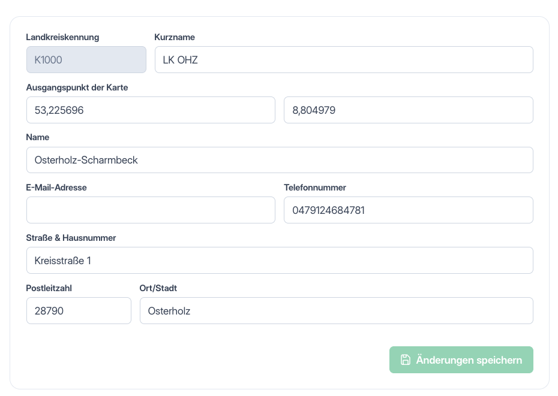Click the empty E-Mail-Adresse input field
The width and height of the screenshot is (558, 396).
click(151, 210)
